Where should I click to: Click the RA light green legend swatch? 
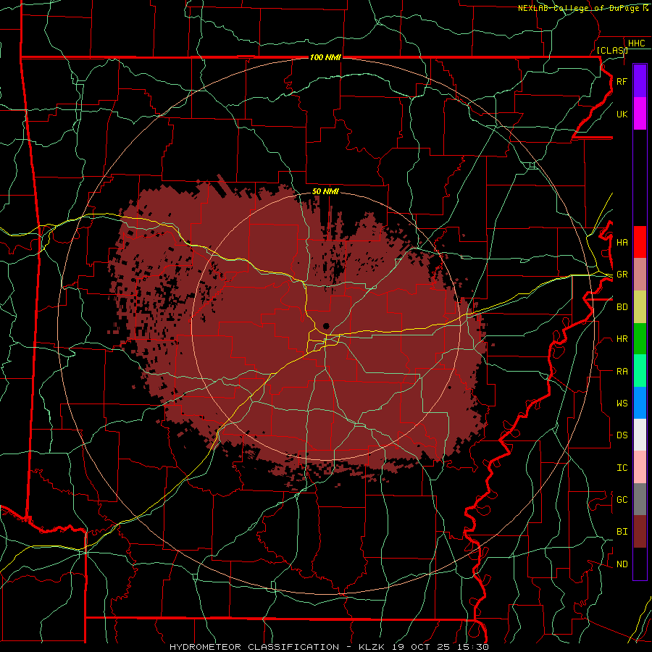[x=640, y=371]
